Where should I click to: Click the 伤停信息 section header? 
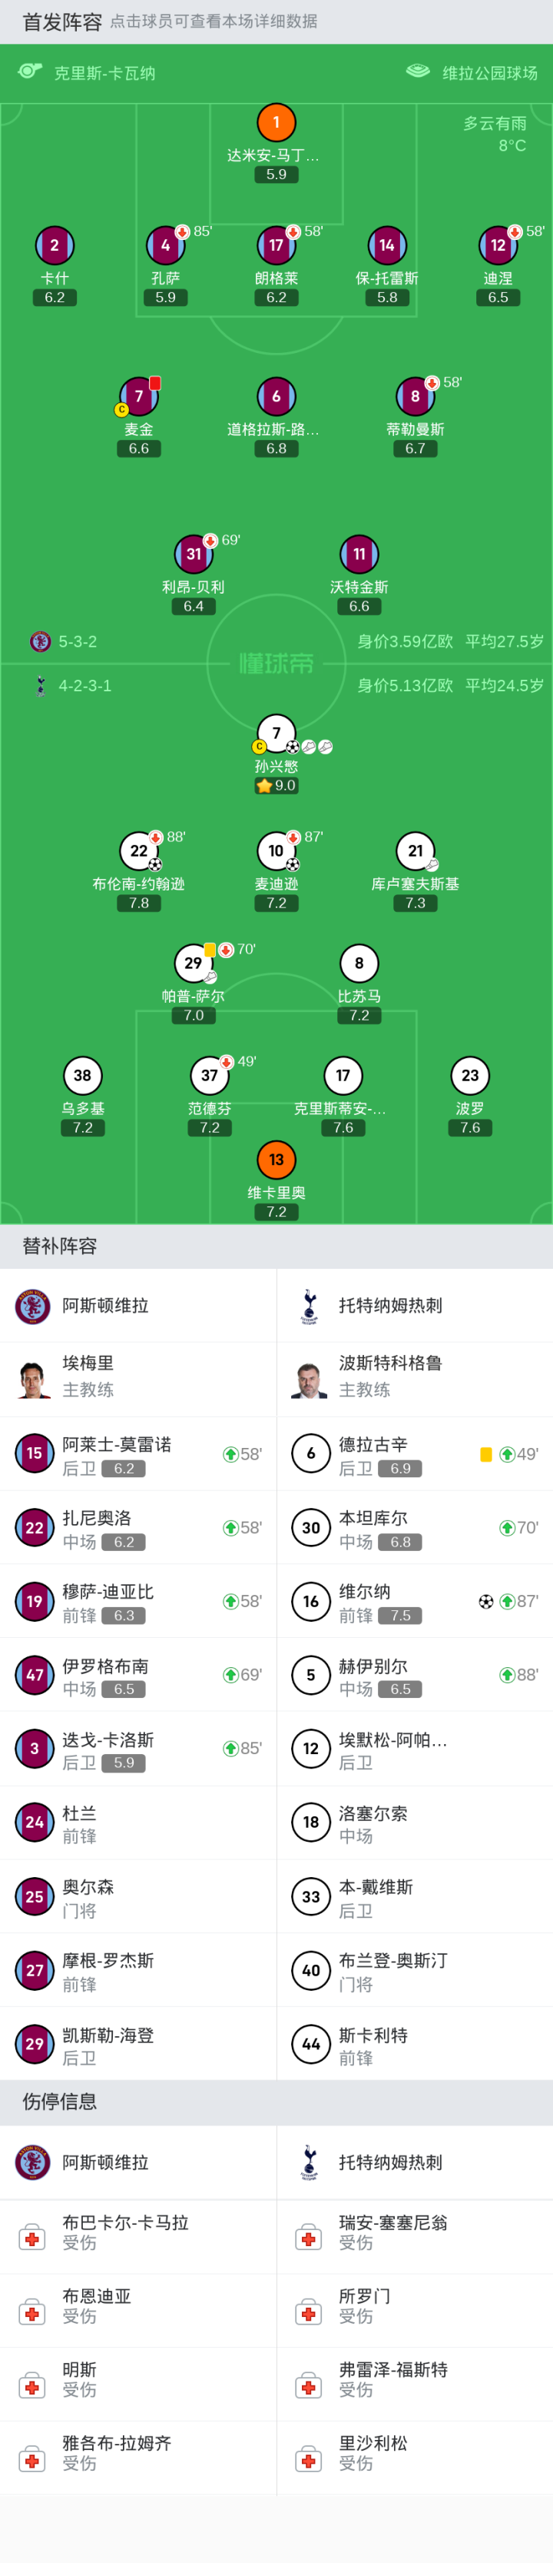(60, 2102)
